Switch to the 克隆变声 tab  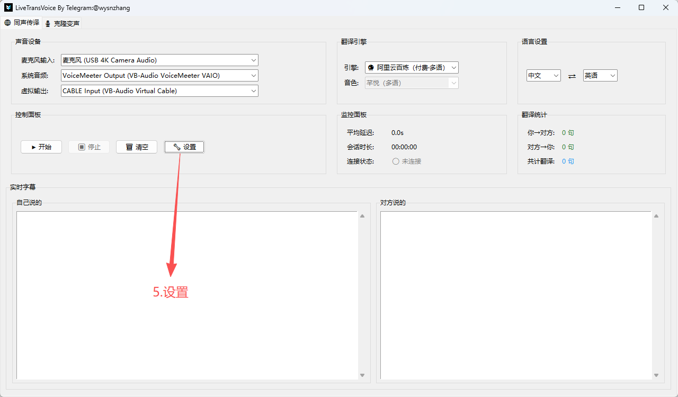click(x=62, y=23)
